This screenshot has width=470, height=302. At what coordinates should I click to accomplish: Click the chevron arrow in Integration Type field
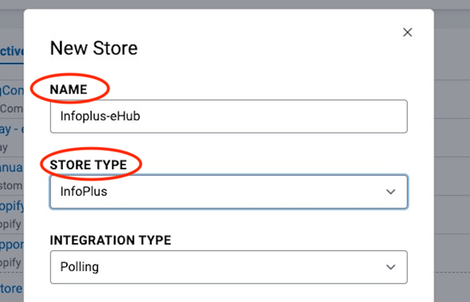[391, 267]
